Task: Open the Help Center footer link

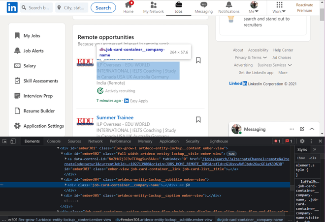Action: click(x=283, y=50)
